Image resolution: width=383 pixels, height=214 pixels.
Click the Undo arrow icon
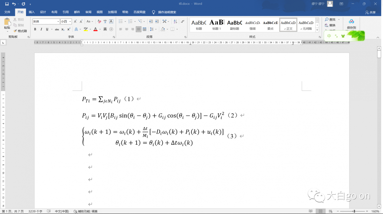coord(14,4)
